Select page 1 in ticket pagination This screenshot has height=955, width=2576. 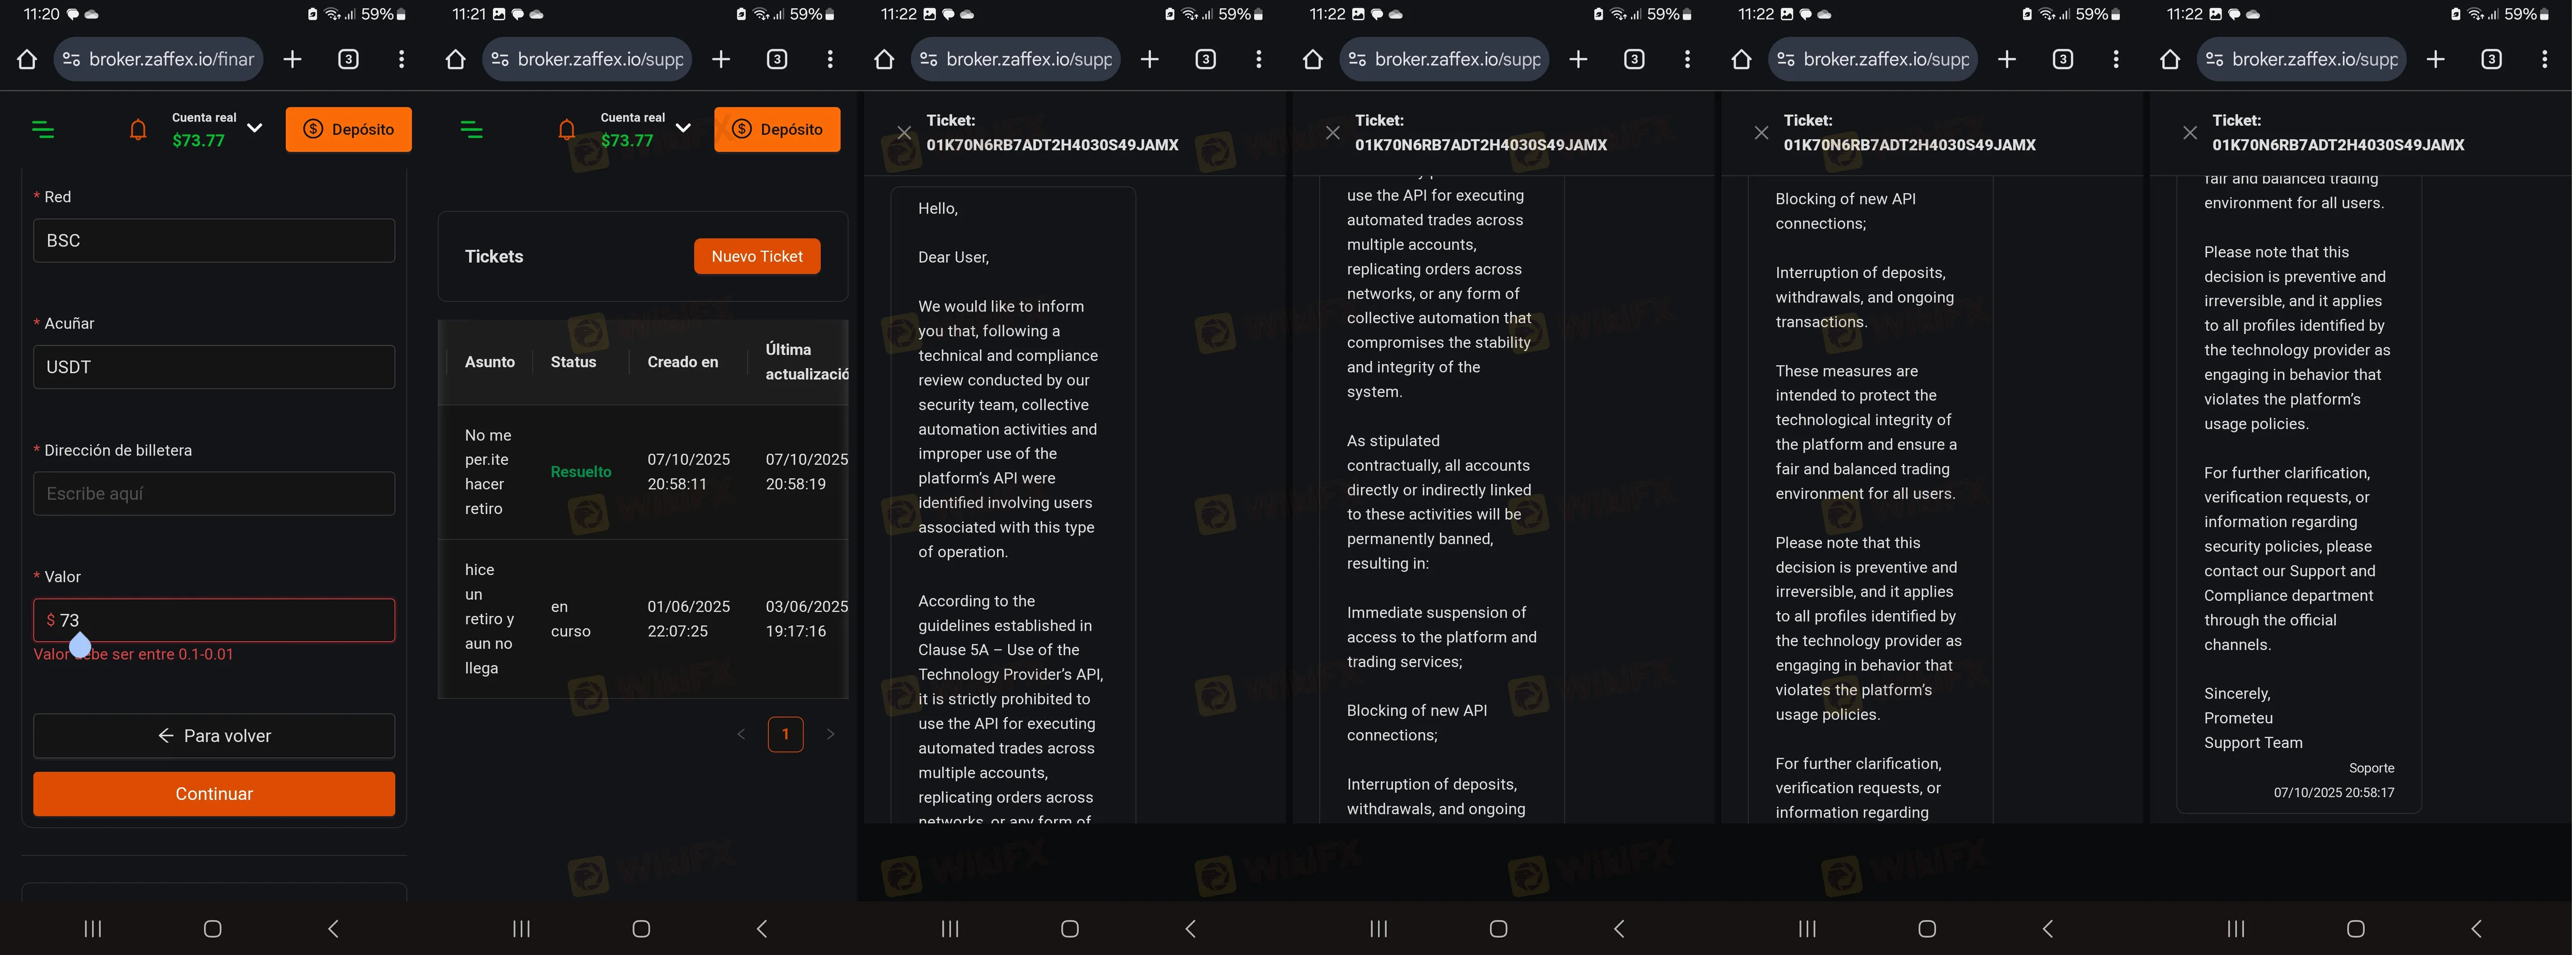(785, 734)
